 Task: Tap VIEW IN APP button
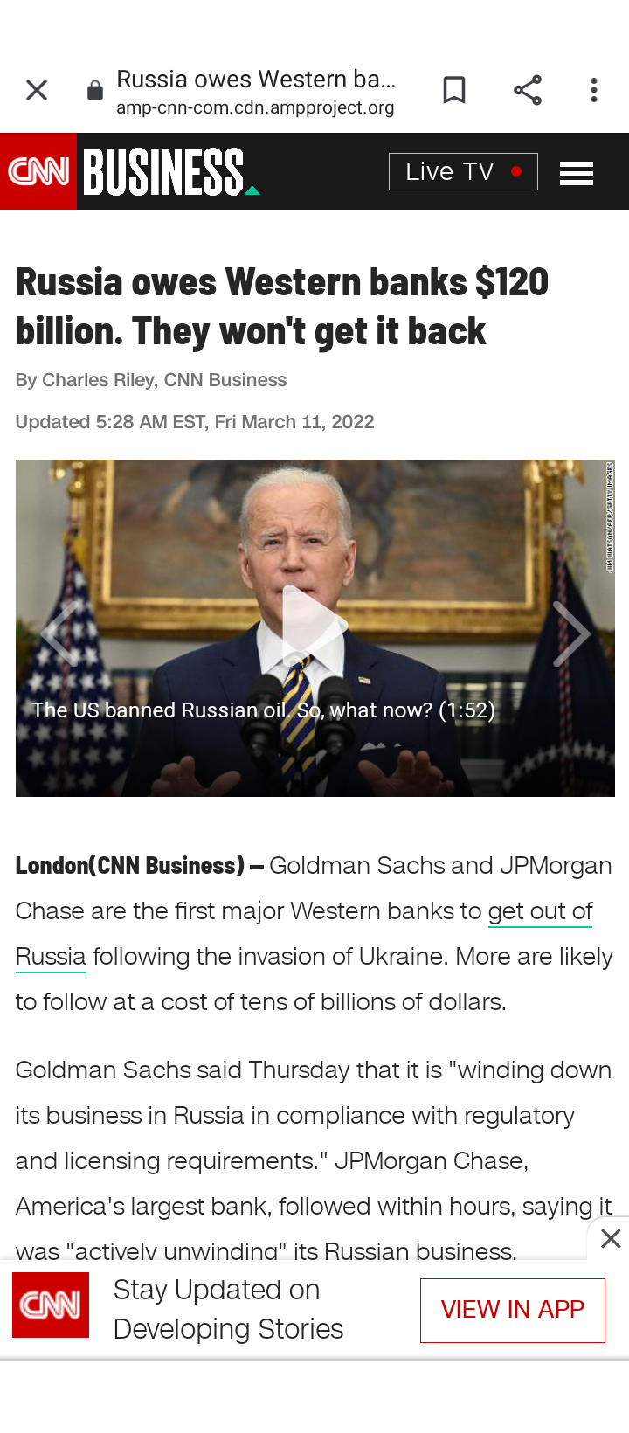click(513, 1310)
